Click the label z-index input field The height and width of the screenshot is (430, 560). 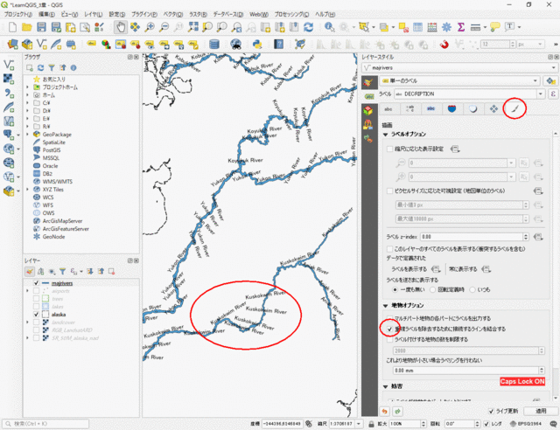[x=472, y=237]
